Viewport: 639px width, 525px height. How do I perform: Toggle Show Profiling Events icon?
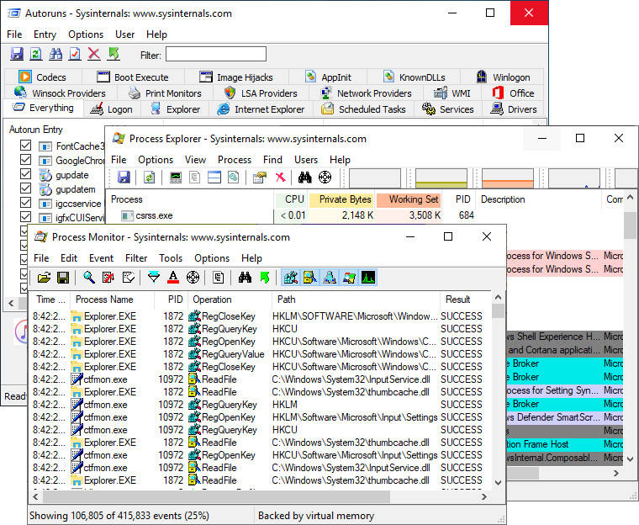click(x=368, y=278)
